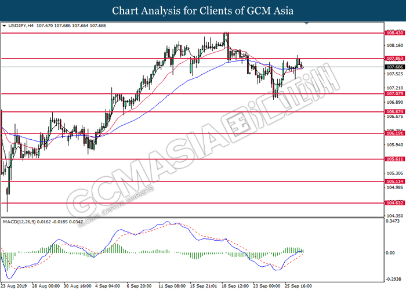Select the 108.430 resistance level label

pyautogui.click(x=394, y=33)
